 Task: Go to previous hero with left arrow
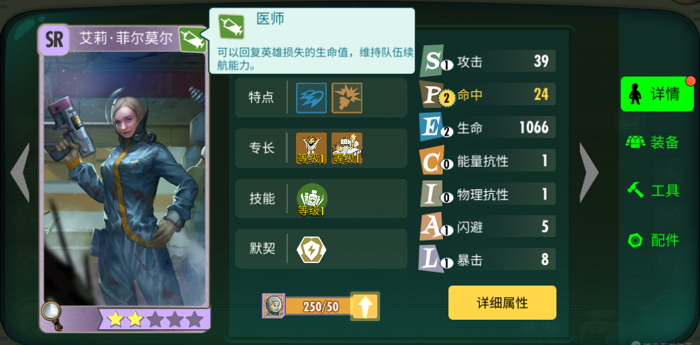20,172
